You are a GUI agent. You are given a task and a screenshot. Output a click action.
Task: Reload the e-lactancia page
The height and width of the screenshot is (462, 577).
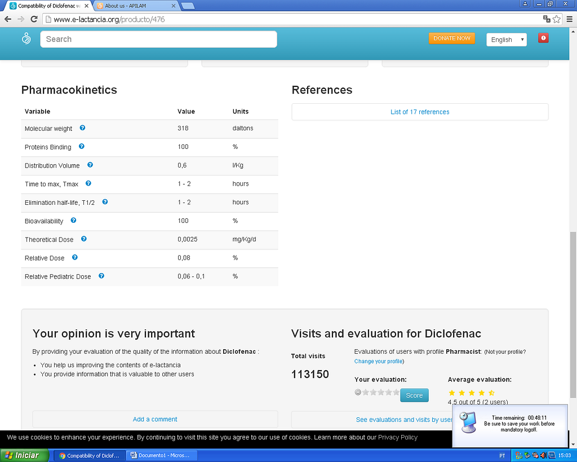coord(34,19)
